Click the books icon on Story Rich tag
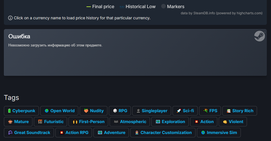Viewport: 271px width, 141px height. tap(228, 111)
